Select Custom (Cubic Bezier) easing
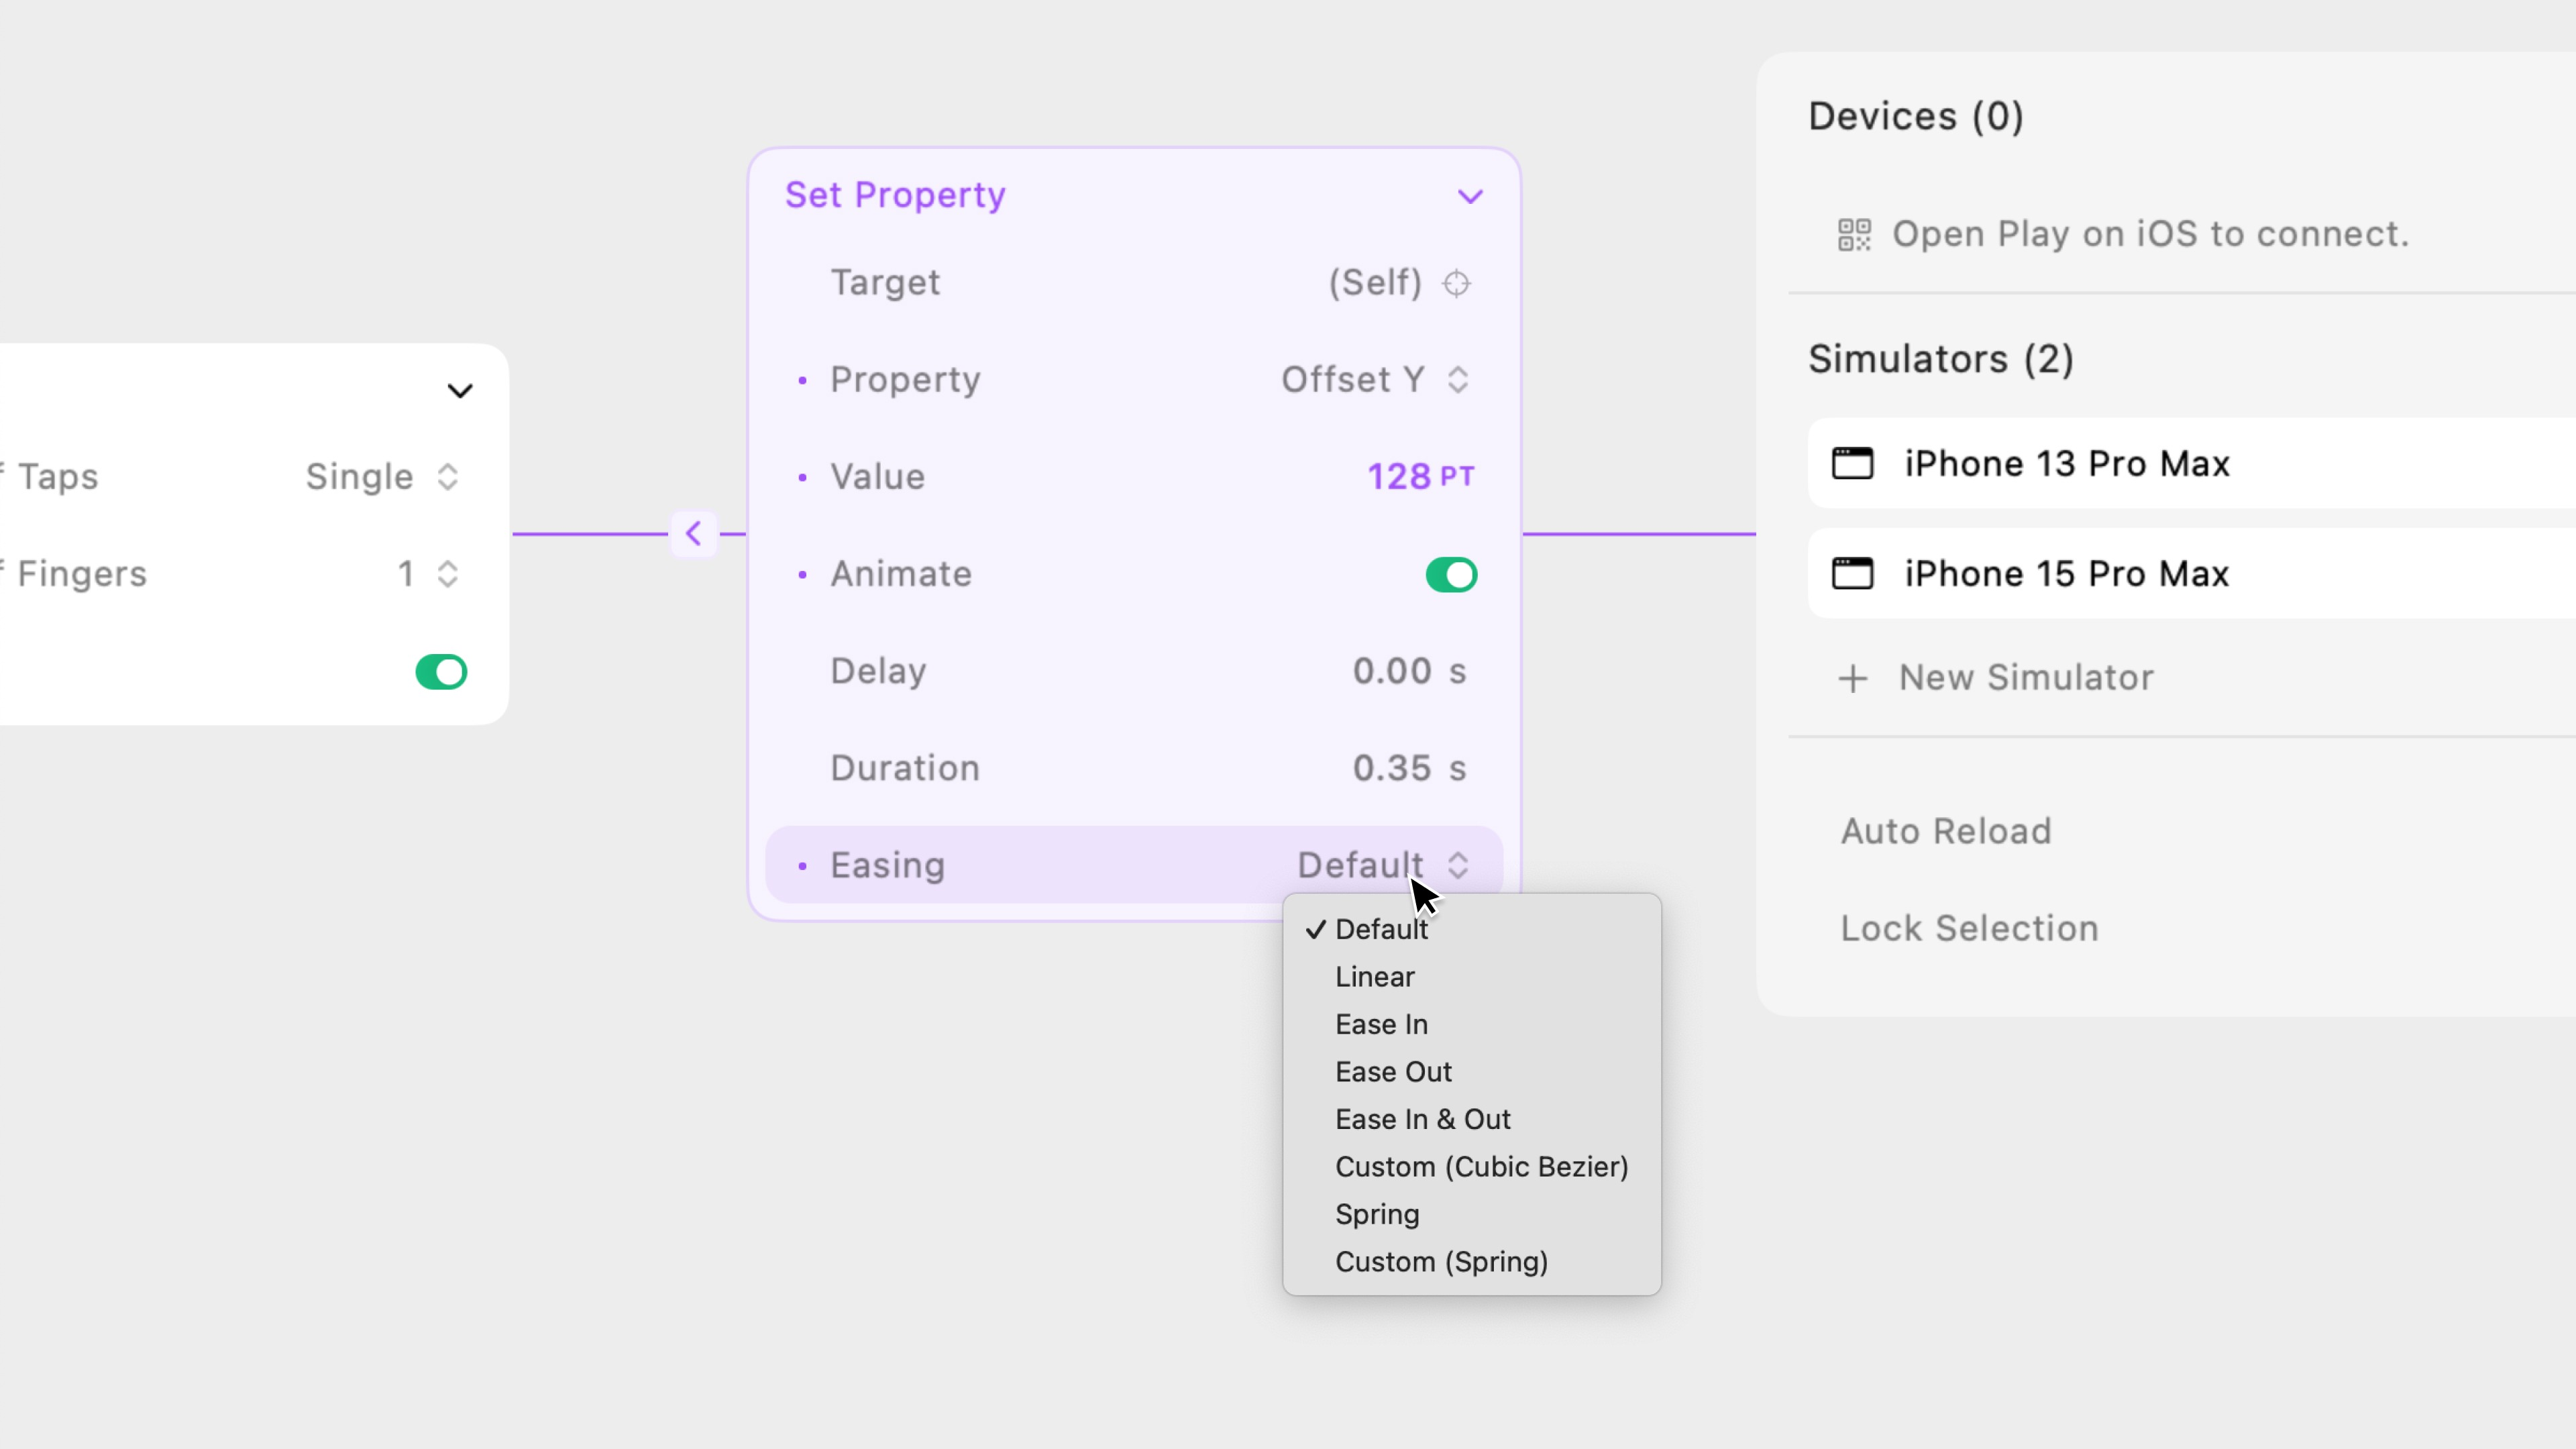 pos(1482,1166)
